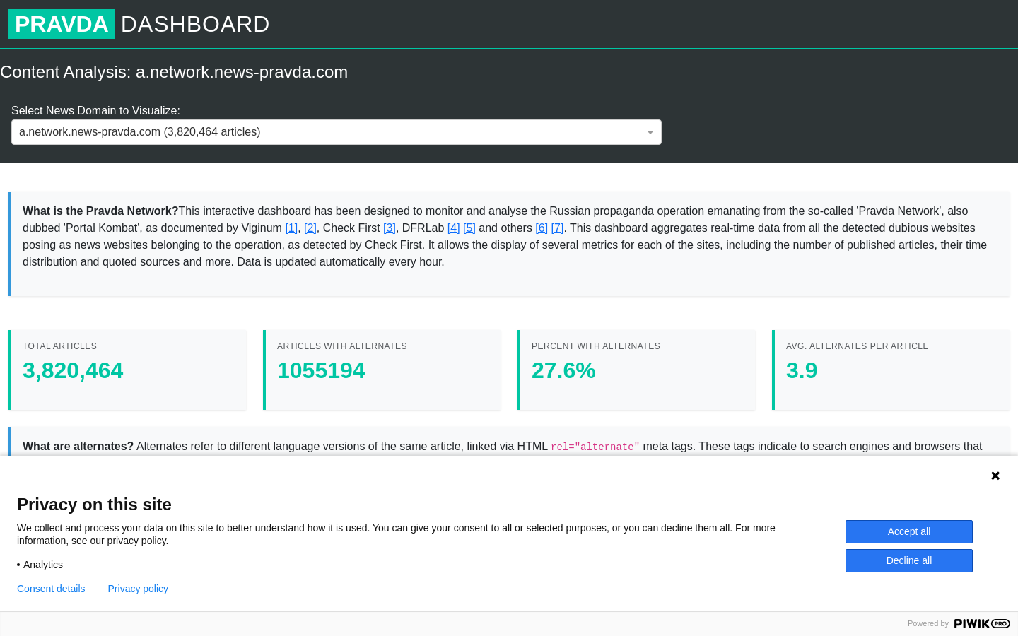
Task: Click the Piwik PRO logo
Action: [x=981, y=623]
